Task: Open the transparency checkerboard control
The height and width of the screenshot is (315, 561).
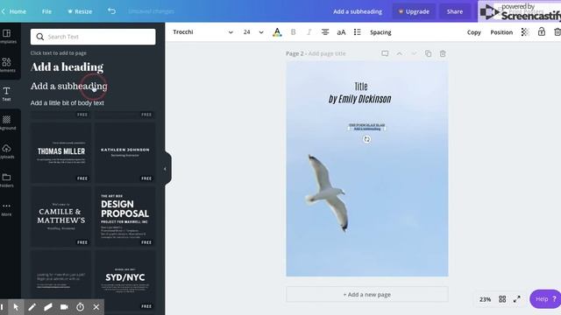Action: pyautogui.click(x=525, y=32)
